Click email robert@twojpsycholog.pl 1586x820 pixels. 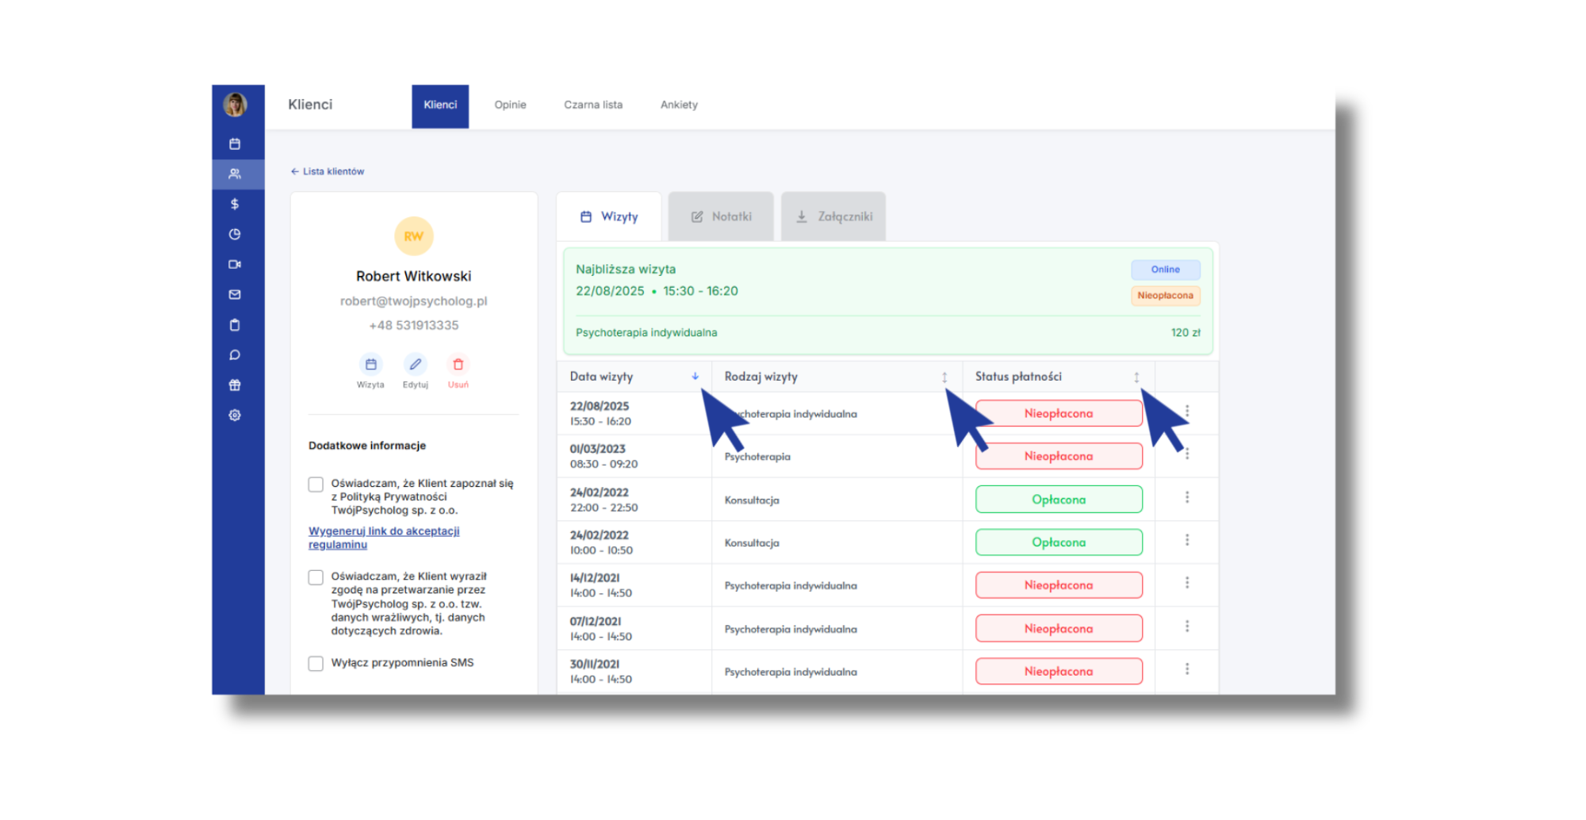413,301
